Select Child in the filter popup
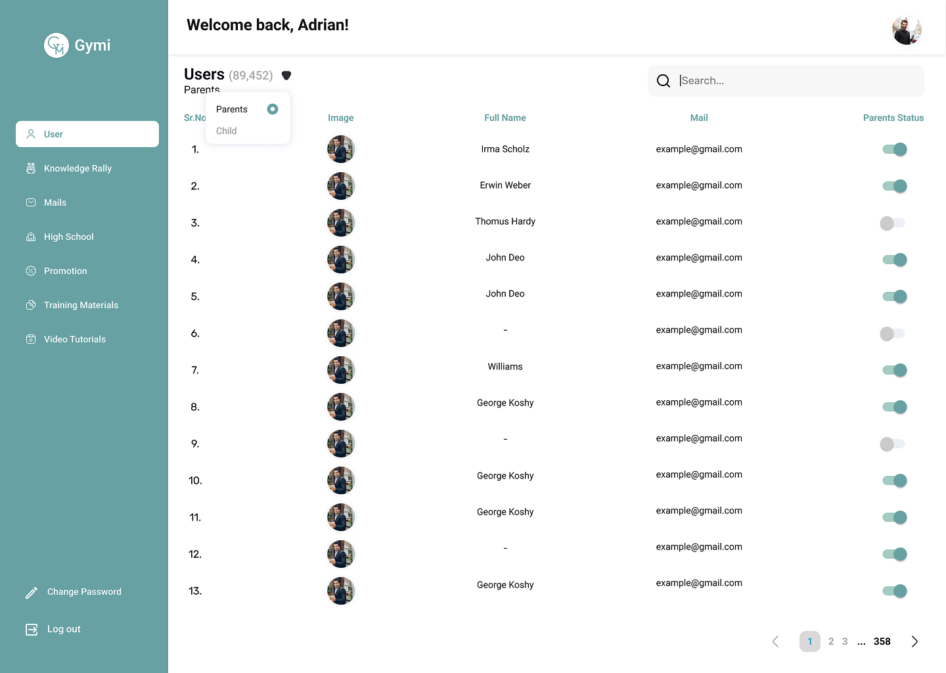The width and height of the screenshot is (946, 673). [x=226, y=131]
